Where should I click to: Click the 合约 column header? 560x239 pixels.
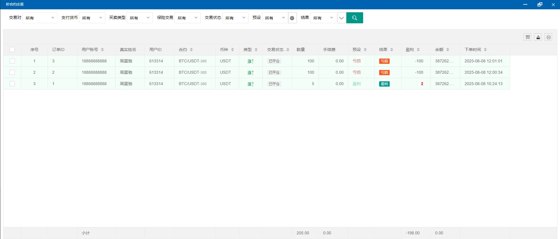click(183, 50)
